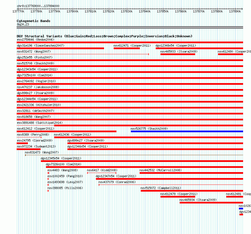Open nsv831472 (Wong2007) variant
The width and height of the screenshot is (251, 234).
tap(34, 51)
